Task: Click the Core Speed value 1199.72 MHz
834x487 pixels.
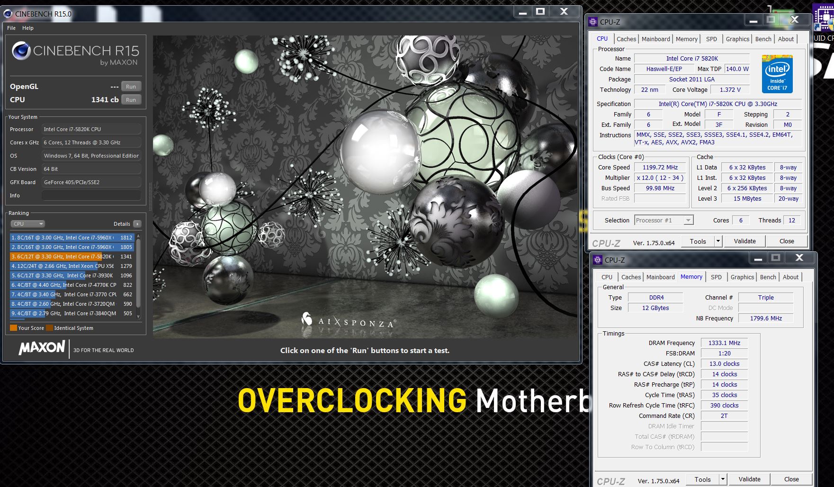Action: tap(660, 168)
